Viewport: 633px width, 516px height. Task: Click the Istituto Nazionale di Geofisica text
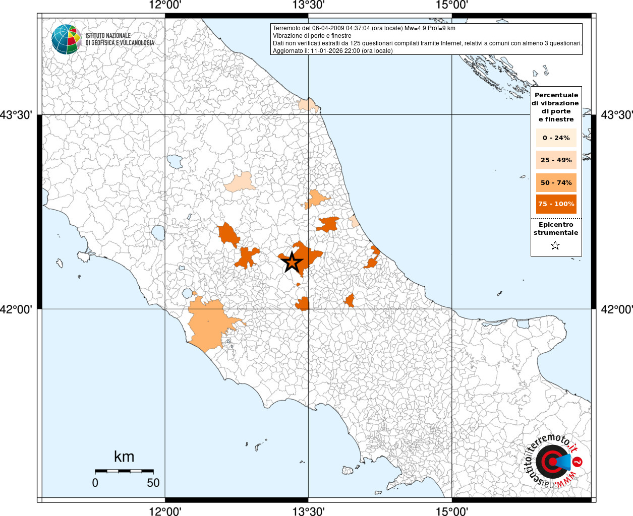120,39
